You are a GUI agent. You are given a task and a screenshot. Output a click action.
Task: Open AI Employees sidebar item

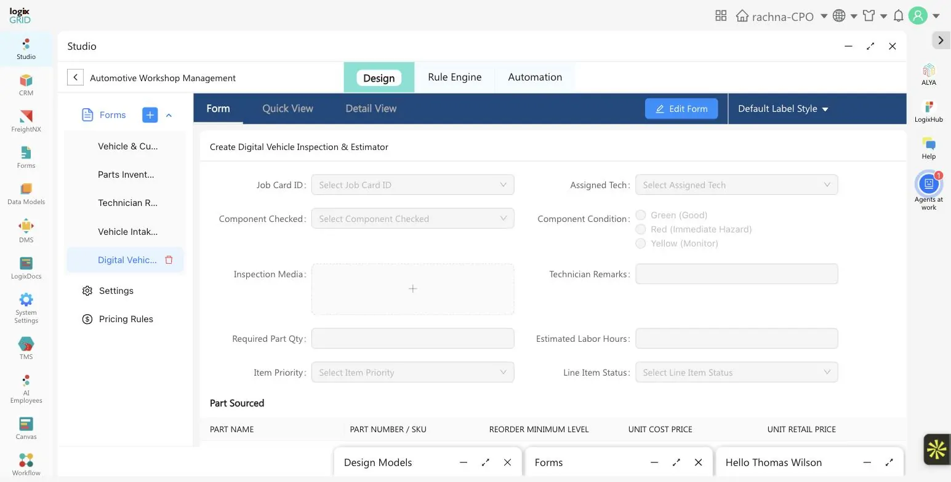pos(26,389)
